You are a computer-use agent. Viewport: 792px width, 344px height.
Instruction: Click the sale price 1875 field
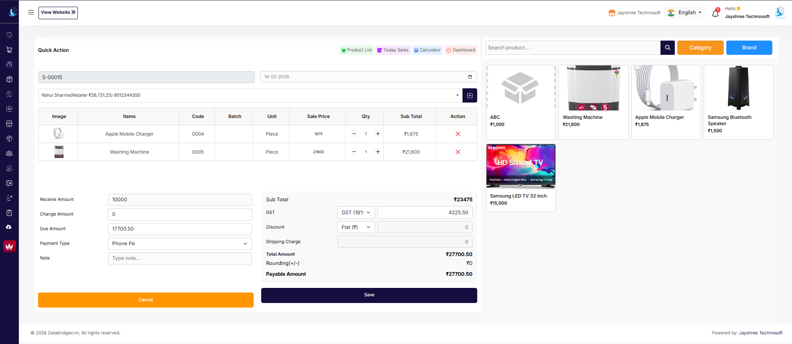(x=319, y=134)
